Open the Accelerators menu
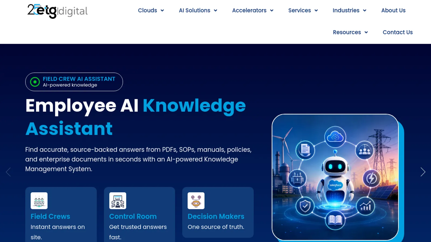431x242 pixels. point(249,10)
